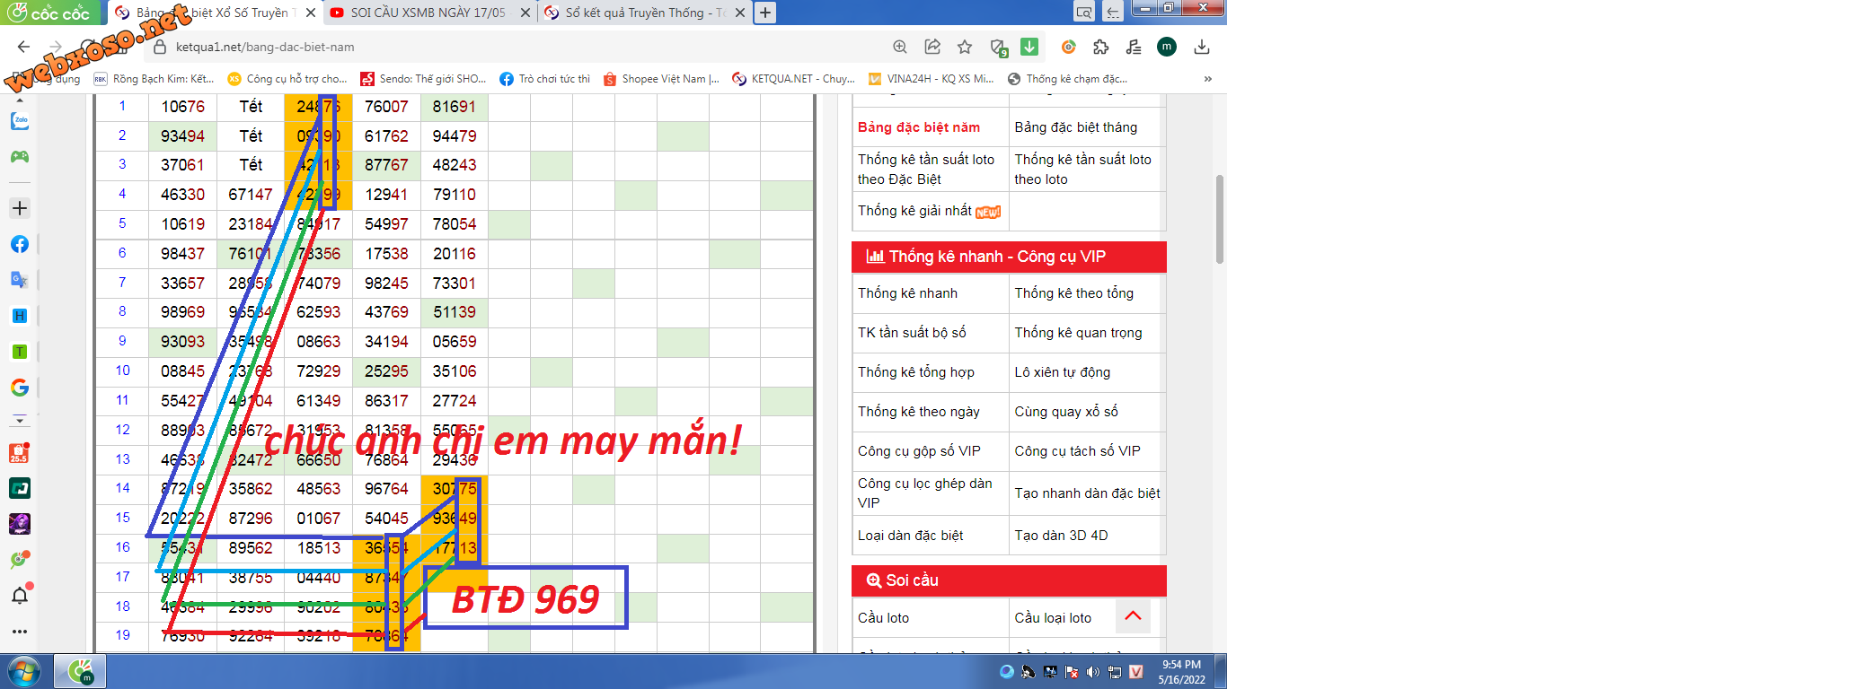The image size is (1863, 689).
Task: Open Shopee Việt Nam bookmark
Action: (662, 79)
